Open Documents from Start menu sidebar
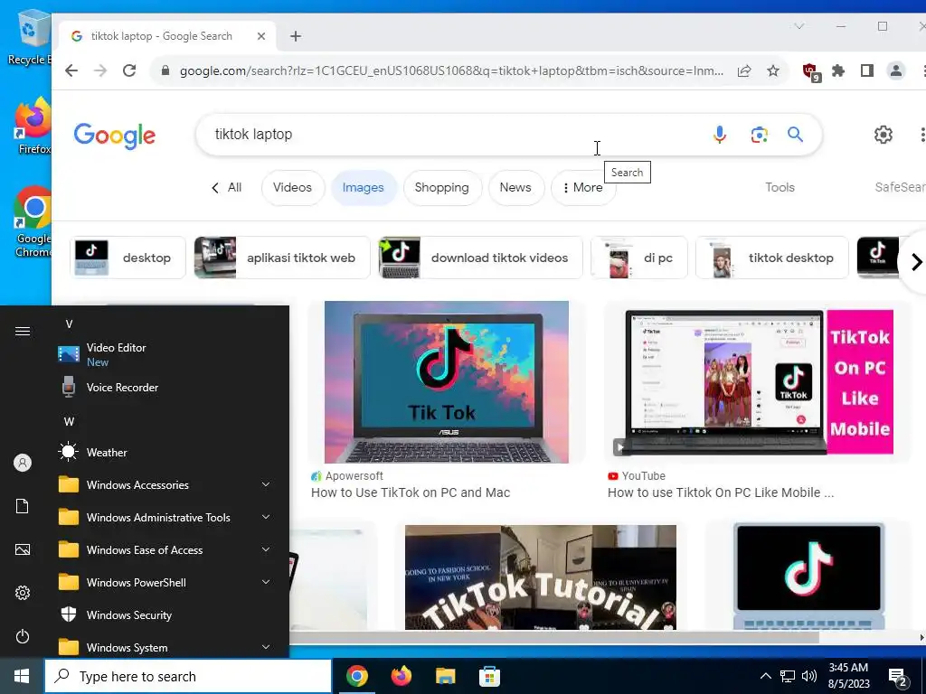926x694 pixels. (x=23, y=506)
